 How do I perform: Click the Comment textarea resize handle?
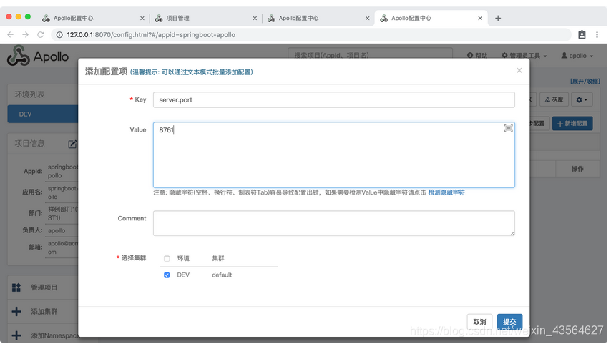click(512, 233)
